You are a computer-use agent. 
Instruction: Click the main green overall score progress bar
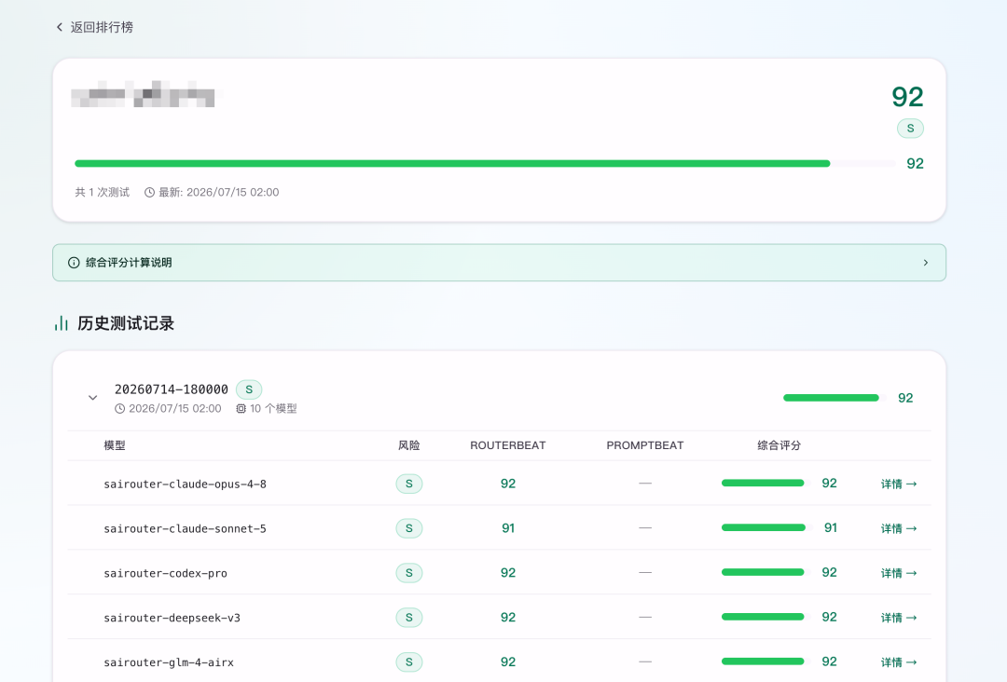[x=485, y=164]
